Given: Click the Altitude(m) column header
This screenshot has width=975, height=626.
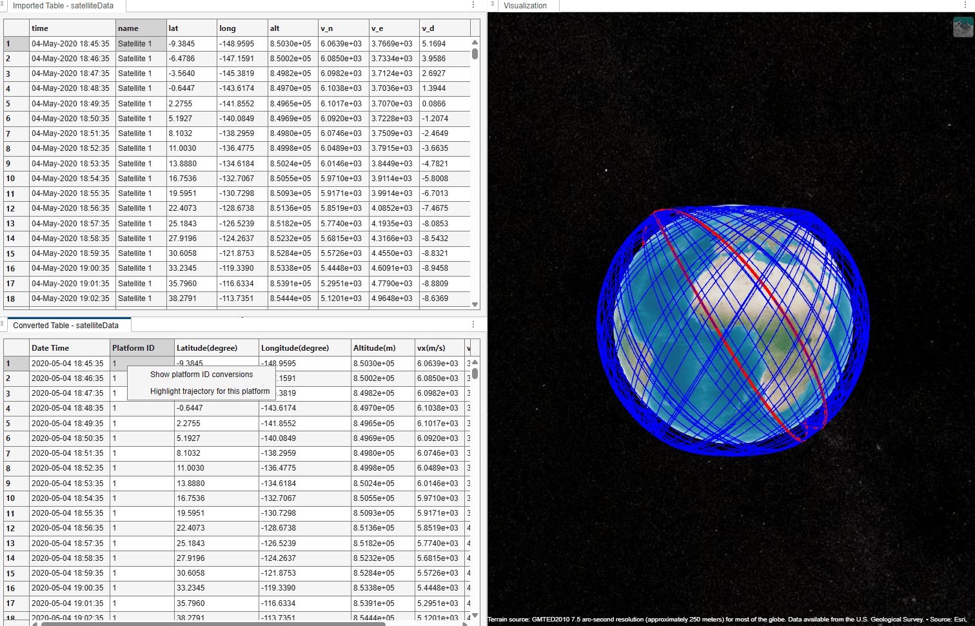Looking at the screenshot, I should tap(383, 348).
